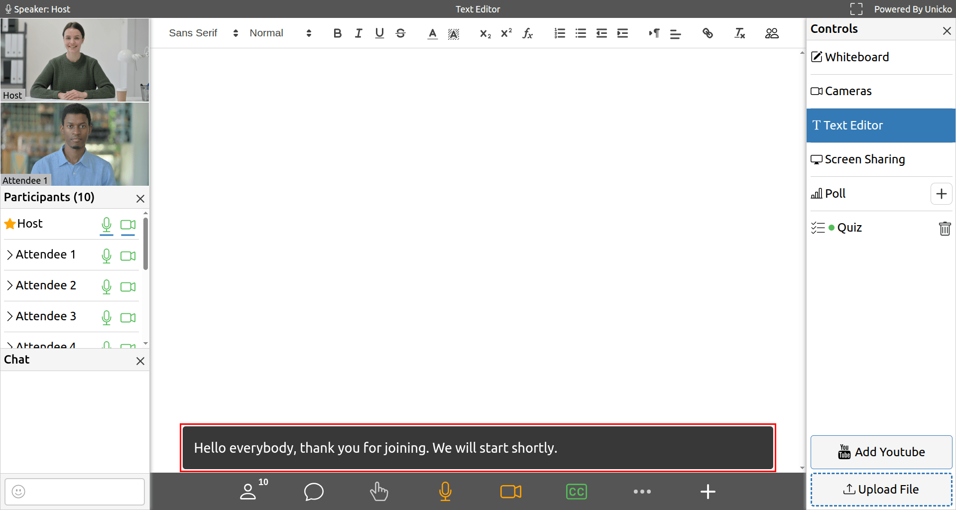956x510 pixels.
Task: Click the chat message input field
Action: click(75, 492)
